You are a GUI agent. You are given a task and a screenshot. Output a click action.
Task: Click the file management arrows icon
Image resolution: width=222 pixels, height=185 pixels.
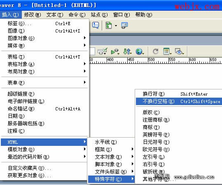coord(127,51)
